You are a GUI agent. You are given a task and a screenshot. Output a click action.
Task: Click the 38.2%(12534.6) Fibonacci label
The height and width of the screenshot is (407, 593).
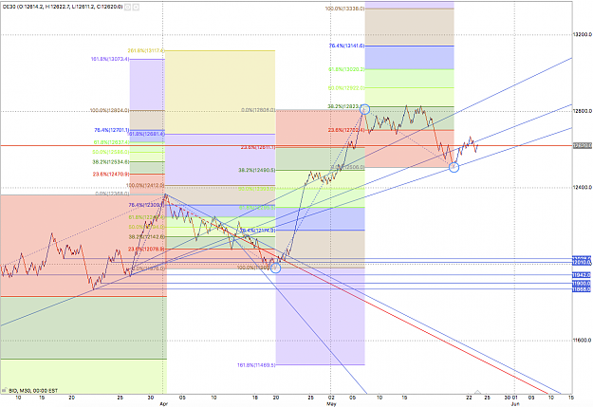point(111,162)
